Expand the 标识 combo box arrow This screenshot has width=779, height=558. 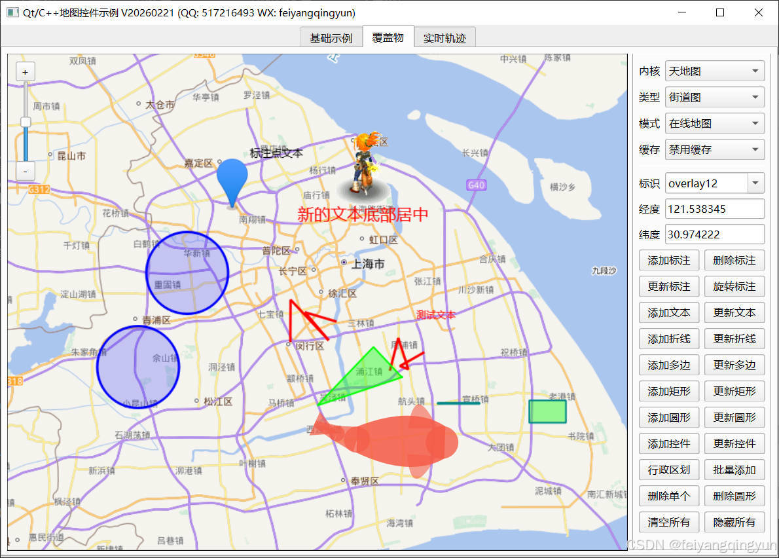[x=755, y=183]
